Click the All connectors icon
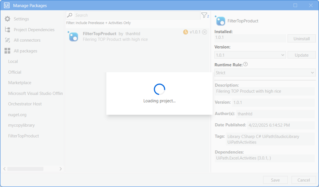The width and height of the screenshot is (319, 187). coord(7,40)
